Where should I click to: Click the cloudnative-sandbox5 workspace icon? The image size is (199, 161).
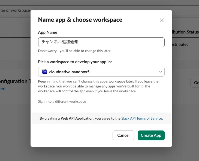pyautogui.click(x=44, y=72)
